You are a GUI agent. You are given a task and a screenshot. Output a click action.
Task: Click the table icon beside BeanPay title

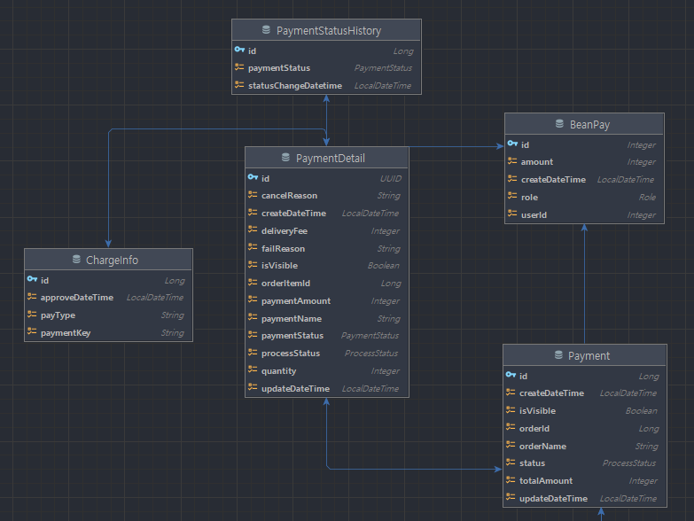click(559, 125)
